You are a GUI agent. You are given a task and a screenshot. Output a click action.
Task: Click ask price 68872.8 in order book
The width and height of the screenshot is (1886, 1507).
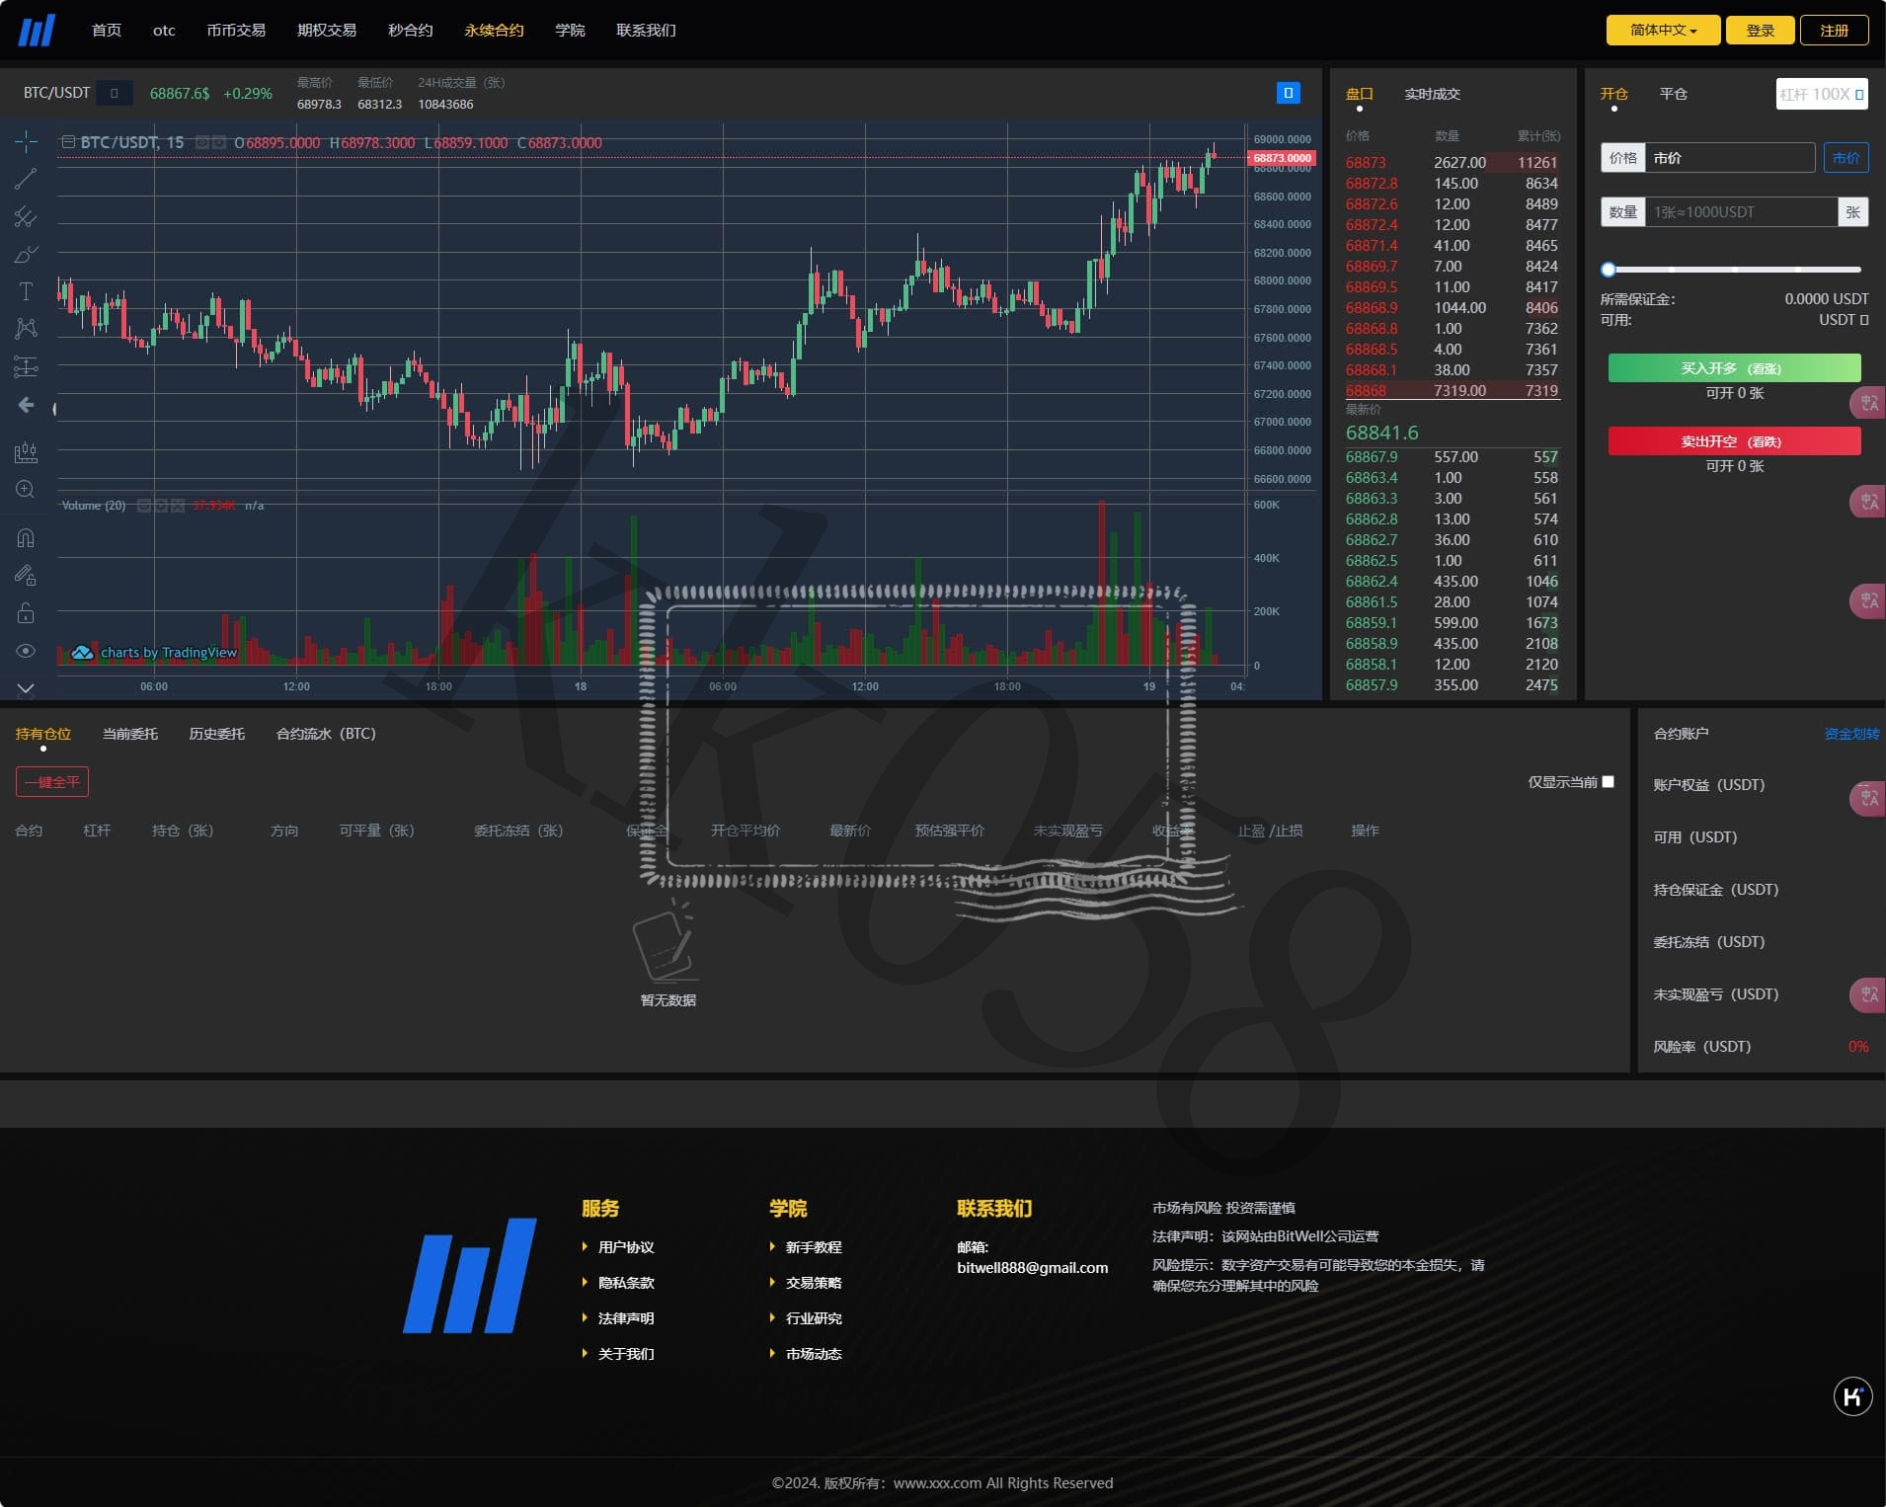pyautogui.click(x=1372, y=184)
